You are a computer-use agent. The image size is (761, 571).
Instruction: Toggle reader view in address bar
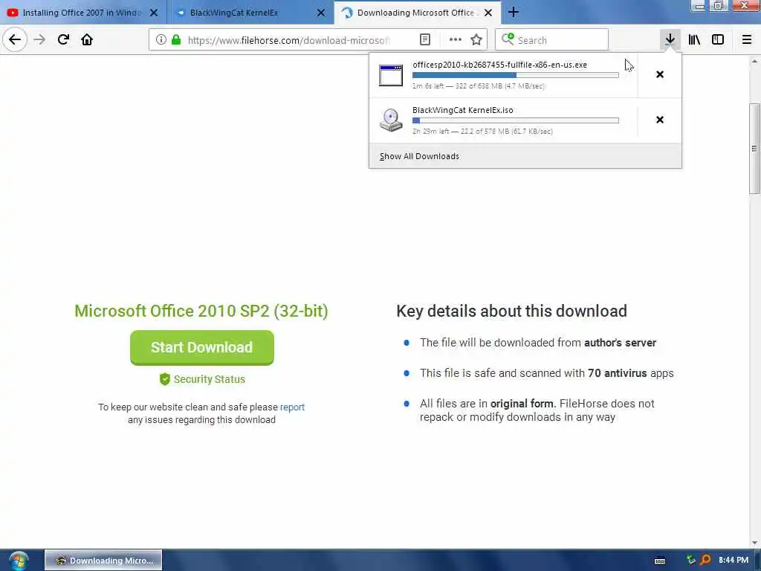tap(424, 40)
